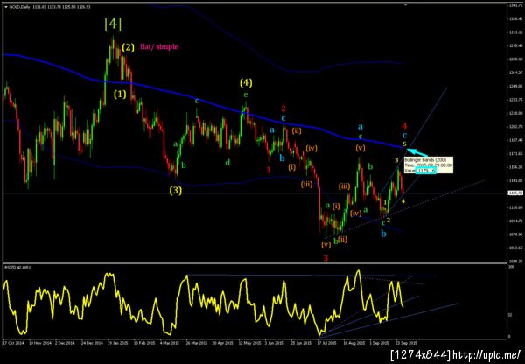Select the yellow (4) wave label
Viewport: 525px width, 364px height.
click(246, 82)
